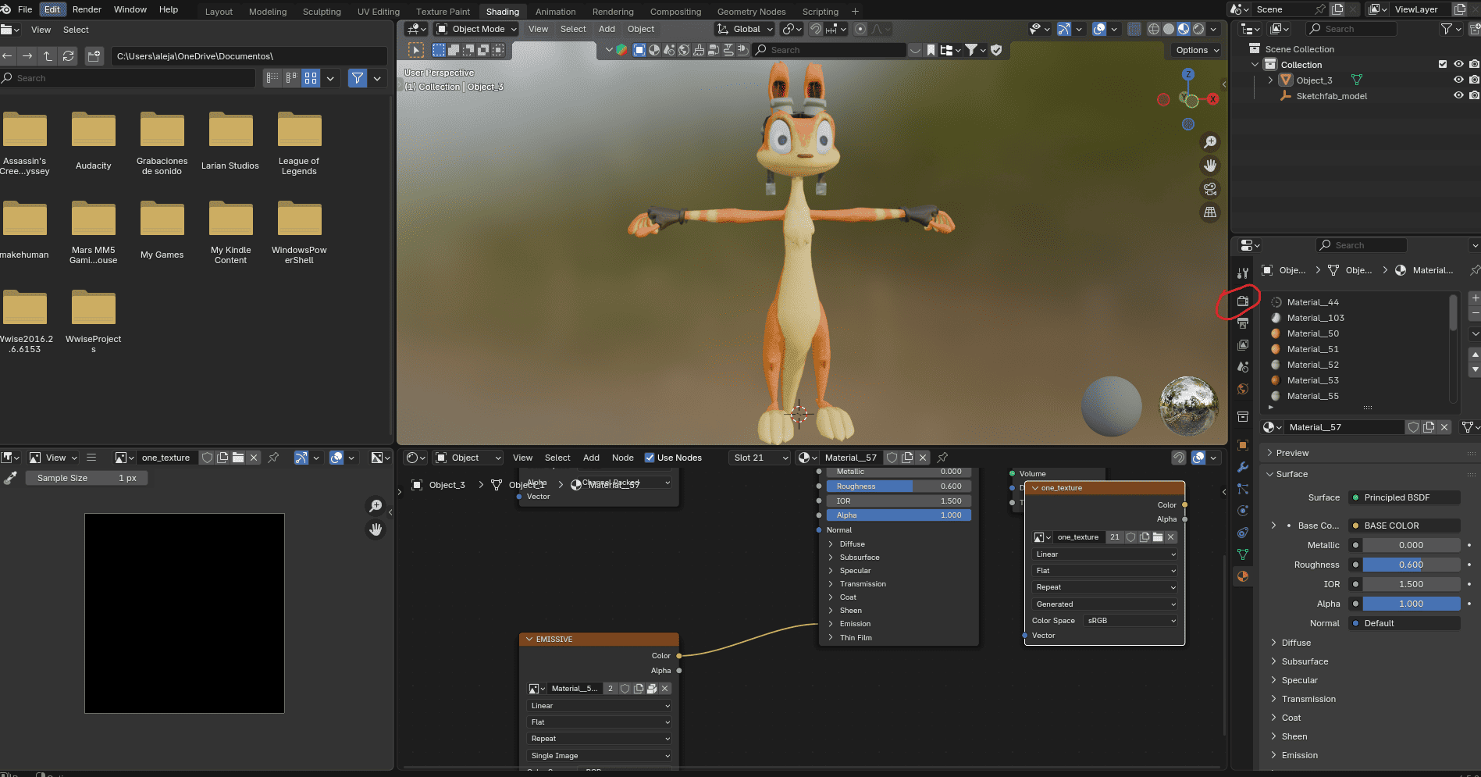Image resolution: width=1481 pixels, height=777 pixels.
Task: Click Default normal button in properties
Action: click(1404, 623)
